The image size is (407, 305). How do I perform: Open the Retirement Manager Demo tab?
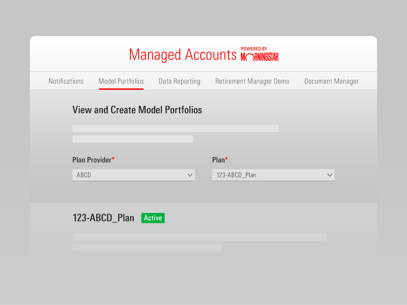point(252,81)
